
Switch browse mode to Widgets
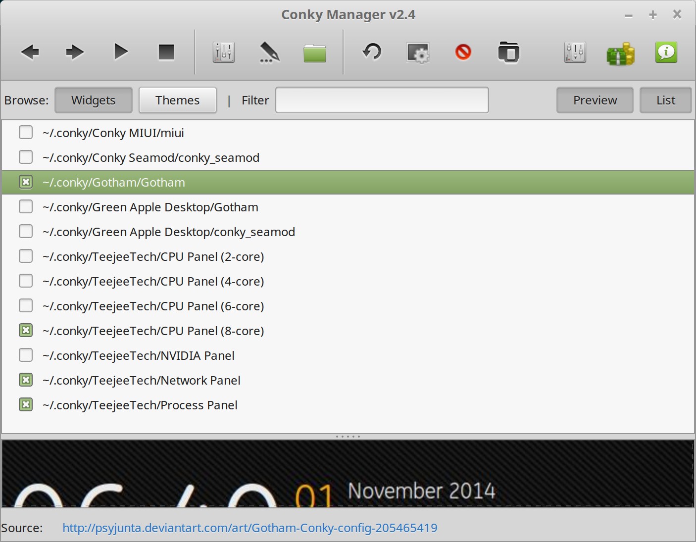pyautogui.click(x=94, y=100)
